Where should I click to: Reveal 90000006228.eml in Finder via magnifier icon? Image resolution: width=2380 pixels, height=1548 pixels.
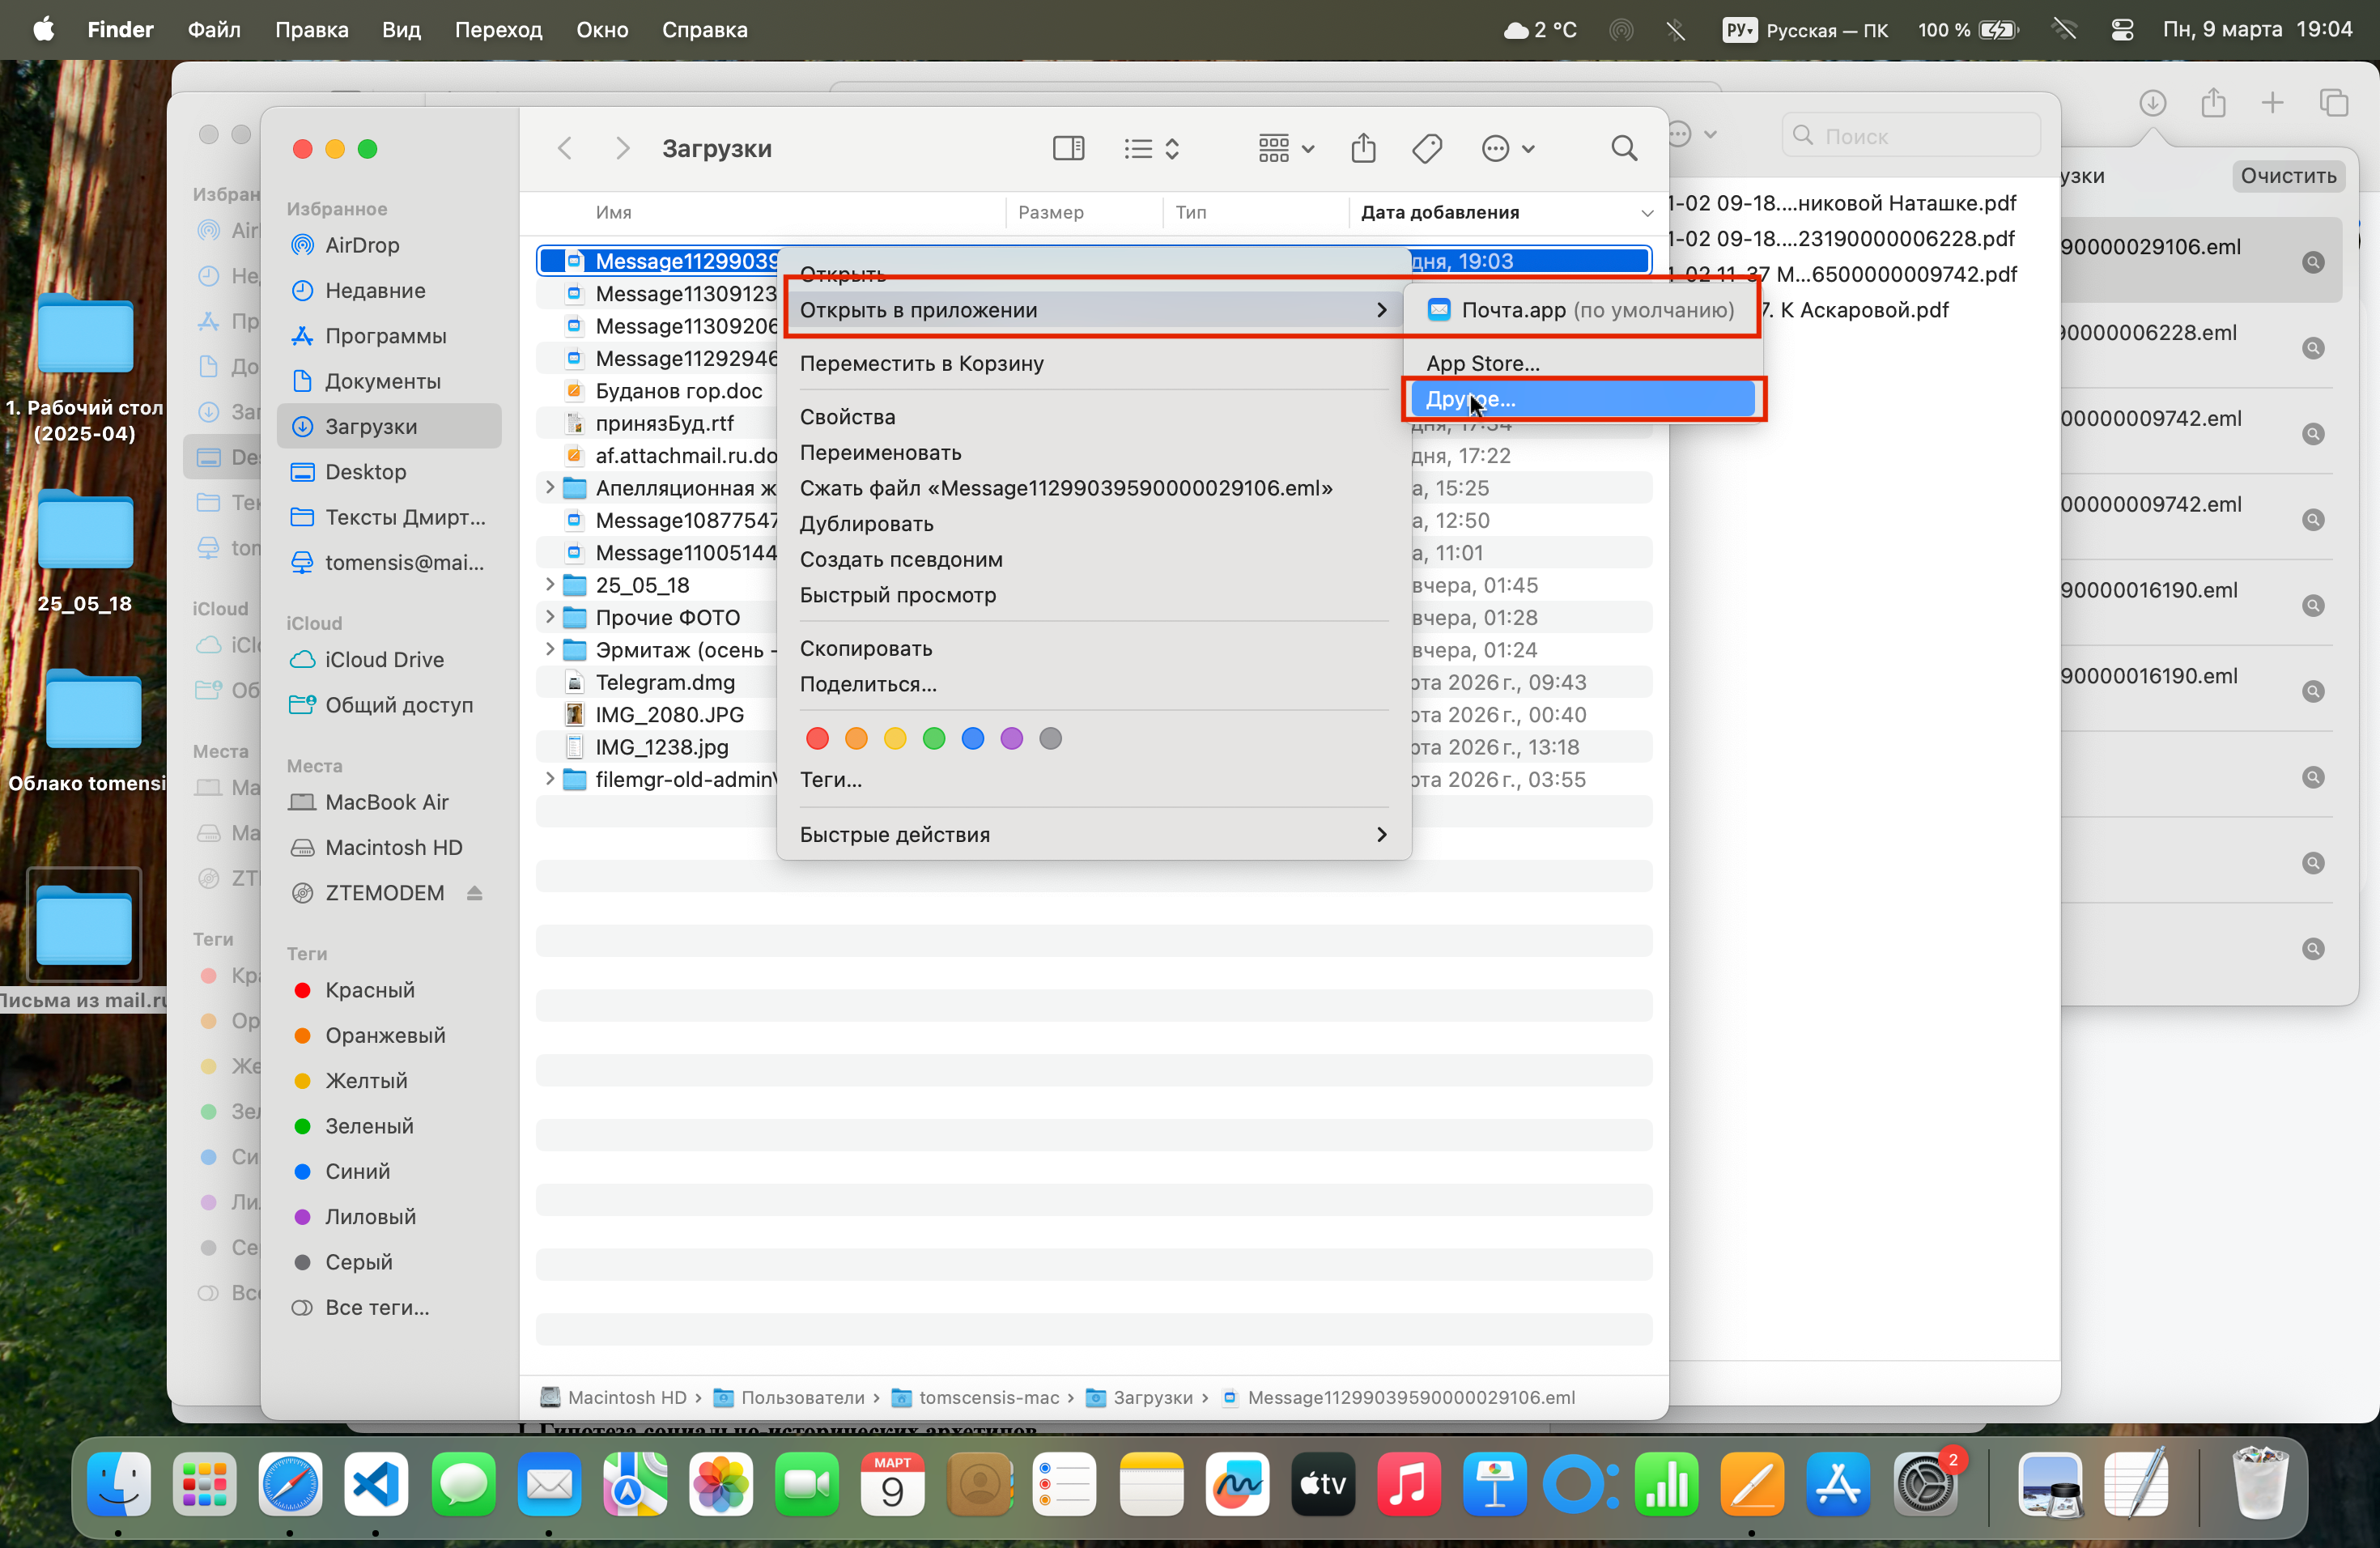(2313, 348)
